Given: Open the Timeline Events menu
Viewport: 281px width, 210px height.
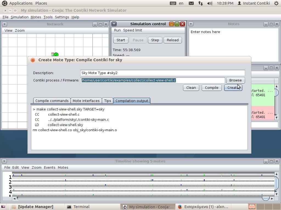Looking at the screenshot, I should point(49,168).
